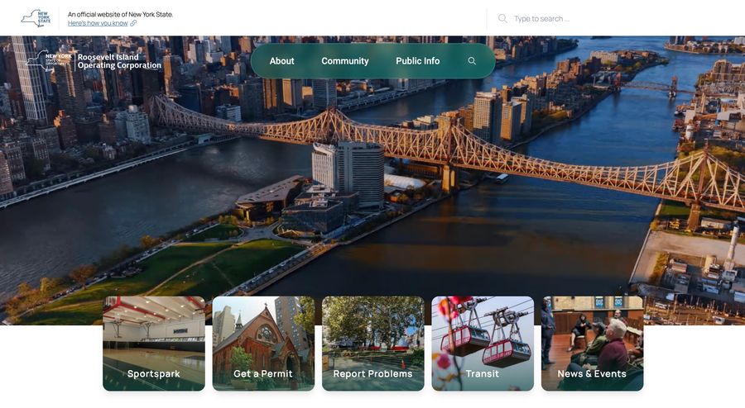
Task: Open the Report Problems card
Action: coord(373,344)
